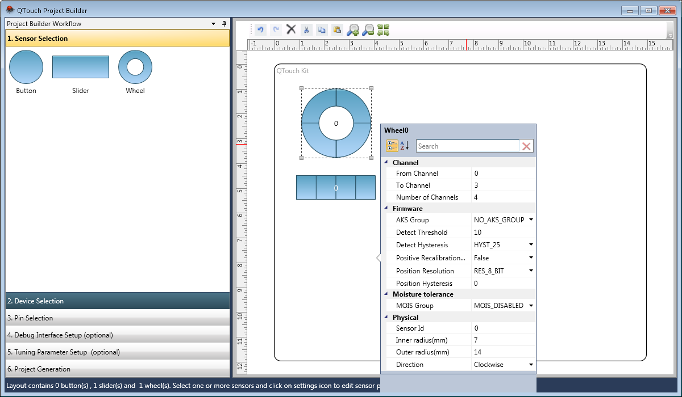Open the Position Resolution dropdown
Screen dimensions: 682x397
click(531, 271)
